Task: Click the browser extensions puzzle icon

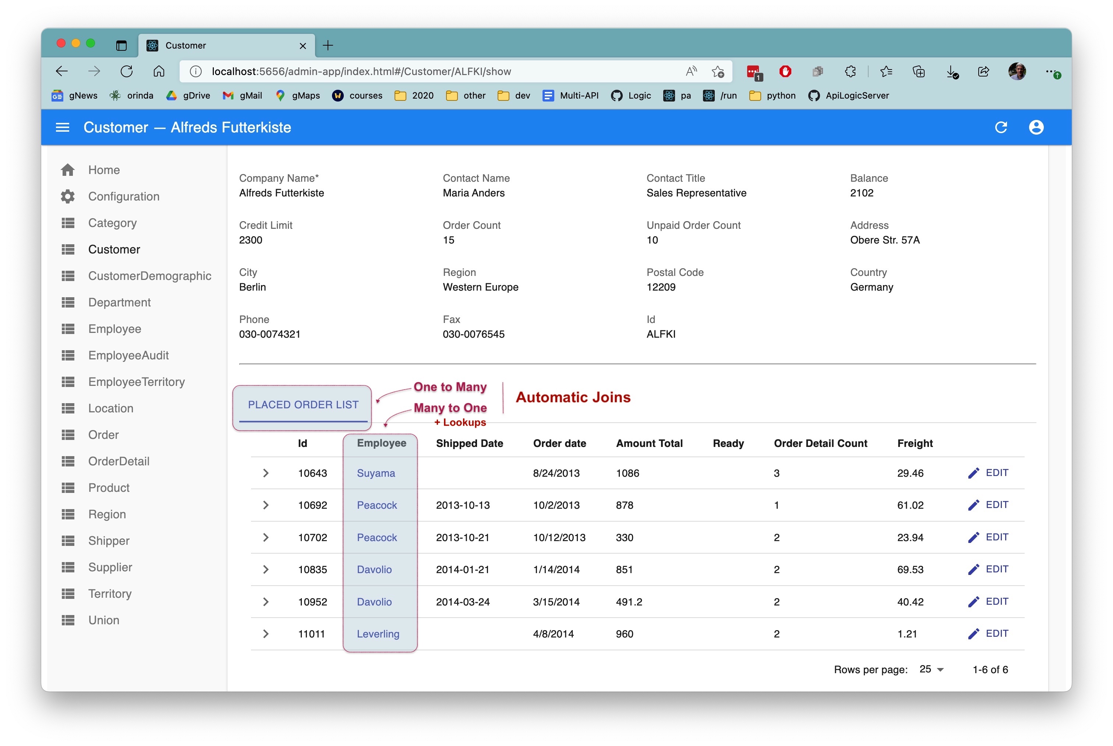Action: pyautogui.click(x=850, y=71)
